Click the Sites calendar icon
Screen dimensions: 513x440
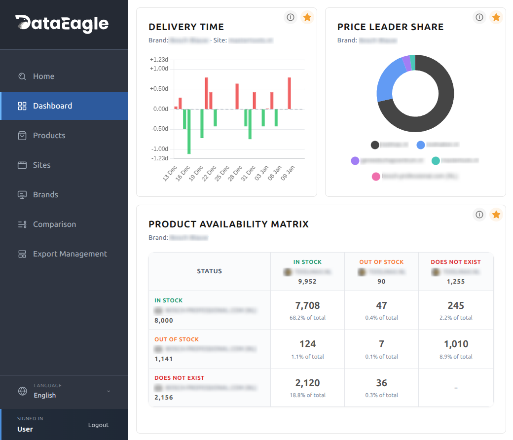point(22,165)
